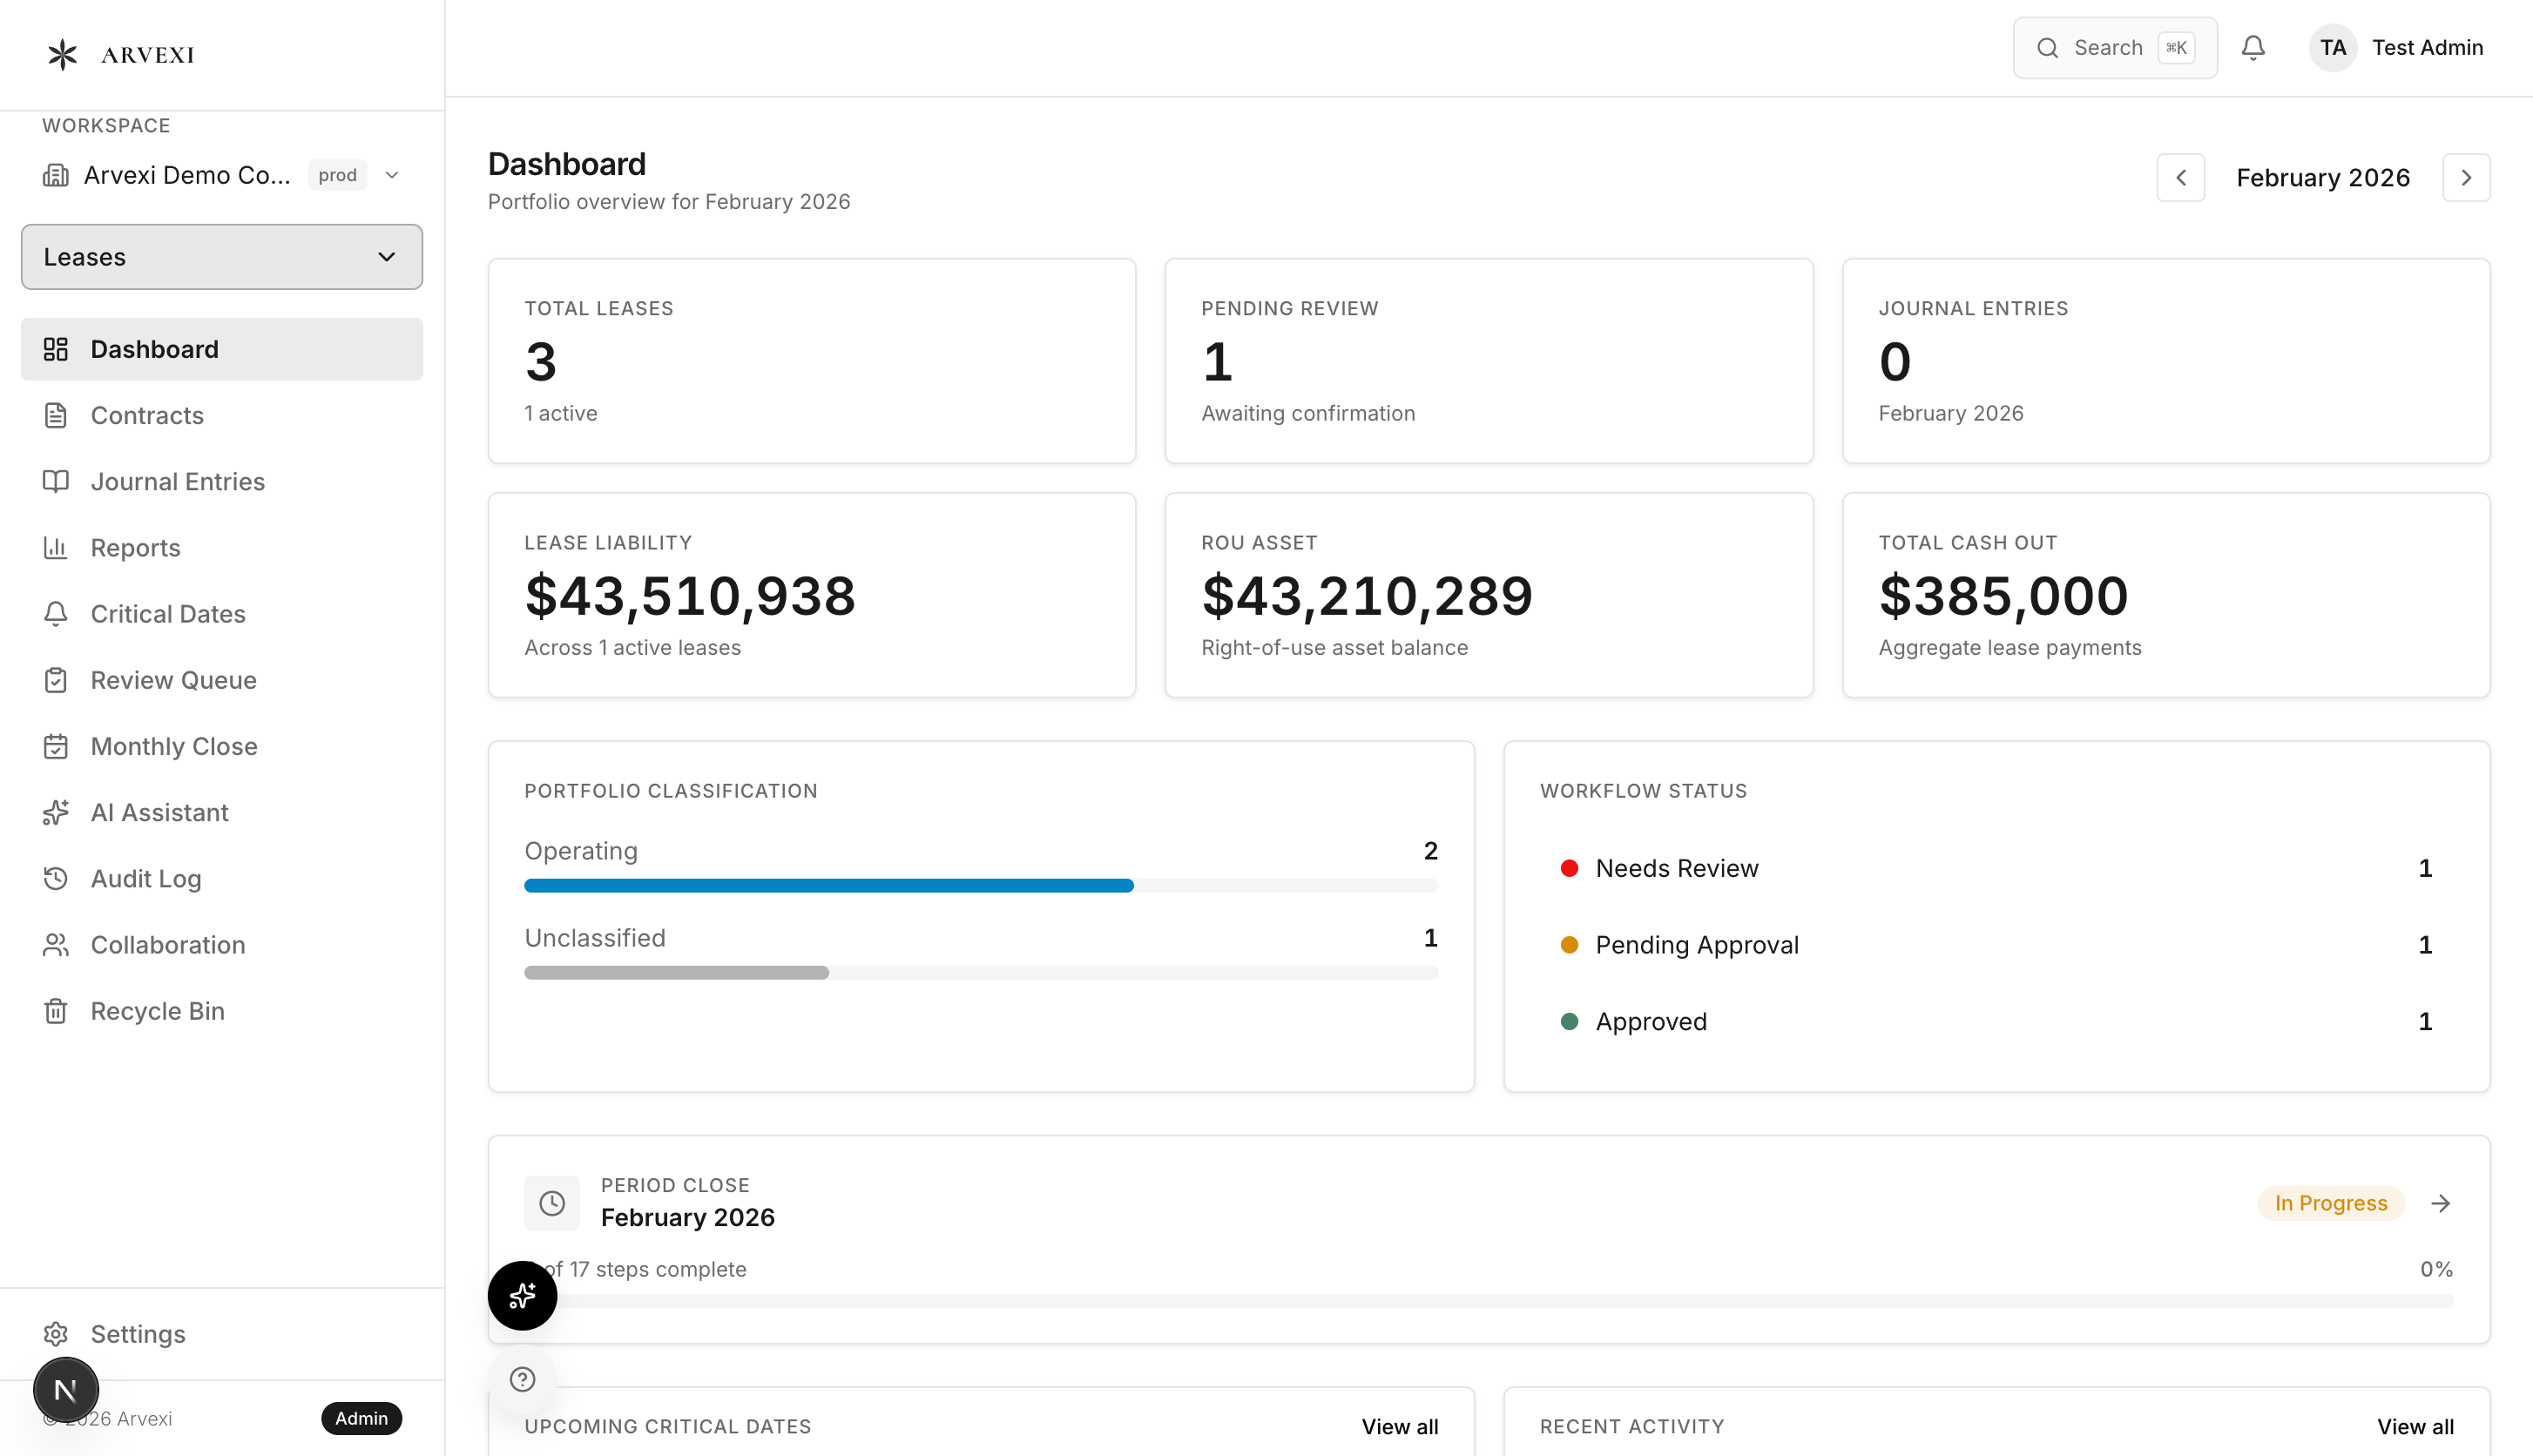
Task: Advance to next month with right chevron
Action: click(x=2465, y=177)
